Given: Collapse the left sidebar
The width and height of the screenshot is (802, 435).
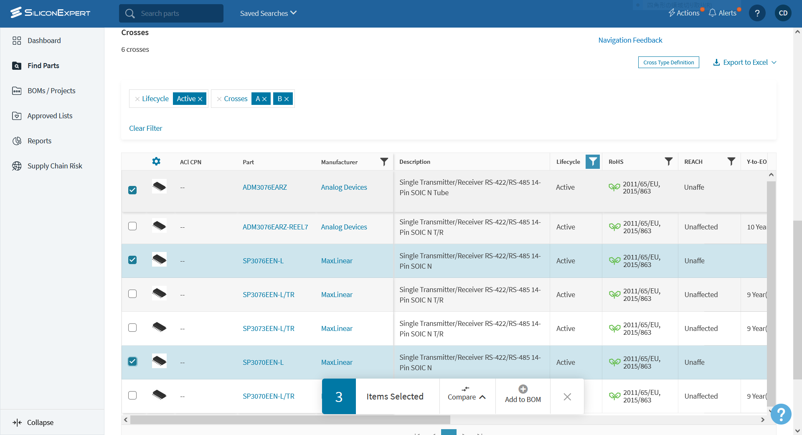Looking at the screenshot, I should click(33, 422).
